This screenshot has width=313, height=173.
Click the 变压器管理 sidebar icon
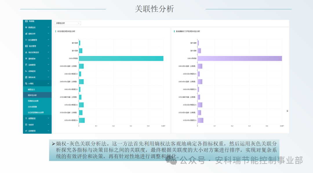click(x=26, y=40)
